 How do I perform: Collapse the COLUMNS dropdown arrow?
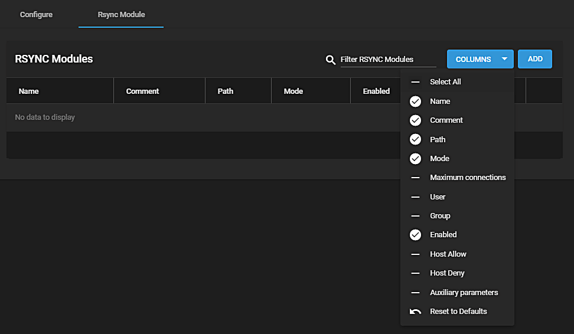pyautogui.click(x=504, y=59)
